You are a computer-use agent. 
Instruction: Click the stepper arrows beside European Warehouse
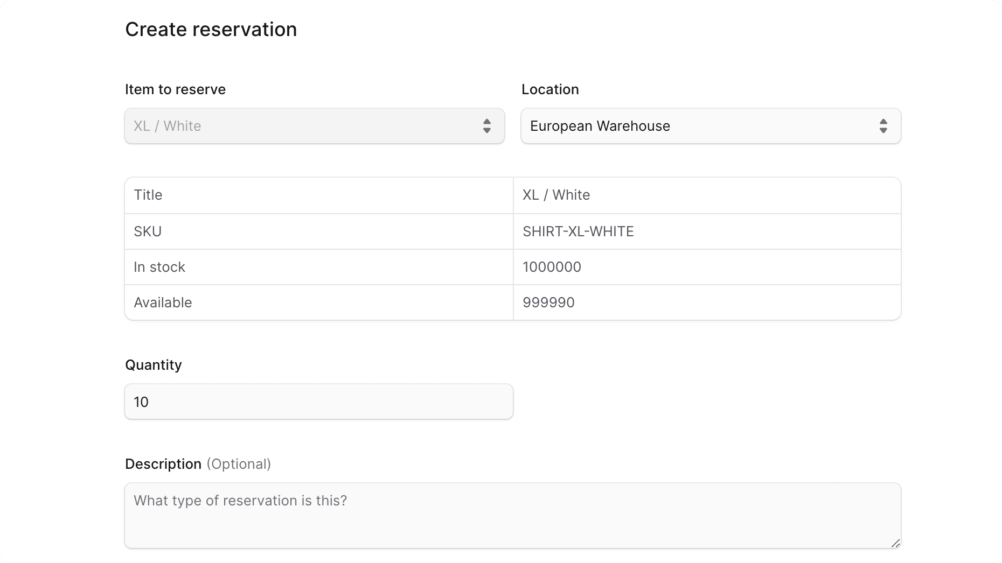point(883,126)
